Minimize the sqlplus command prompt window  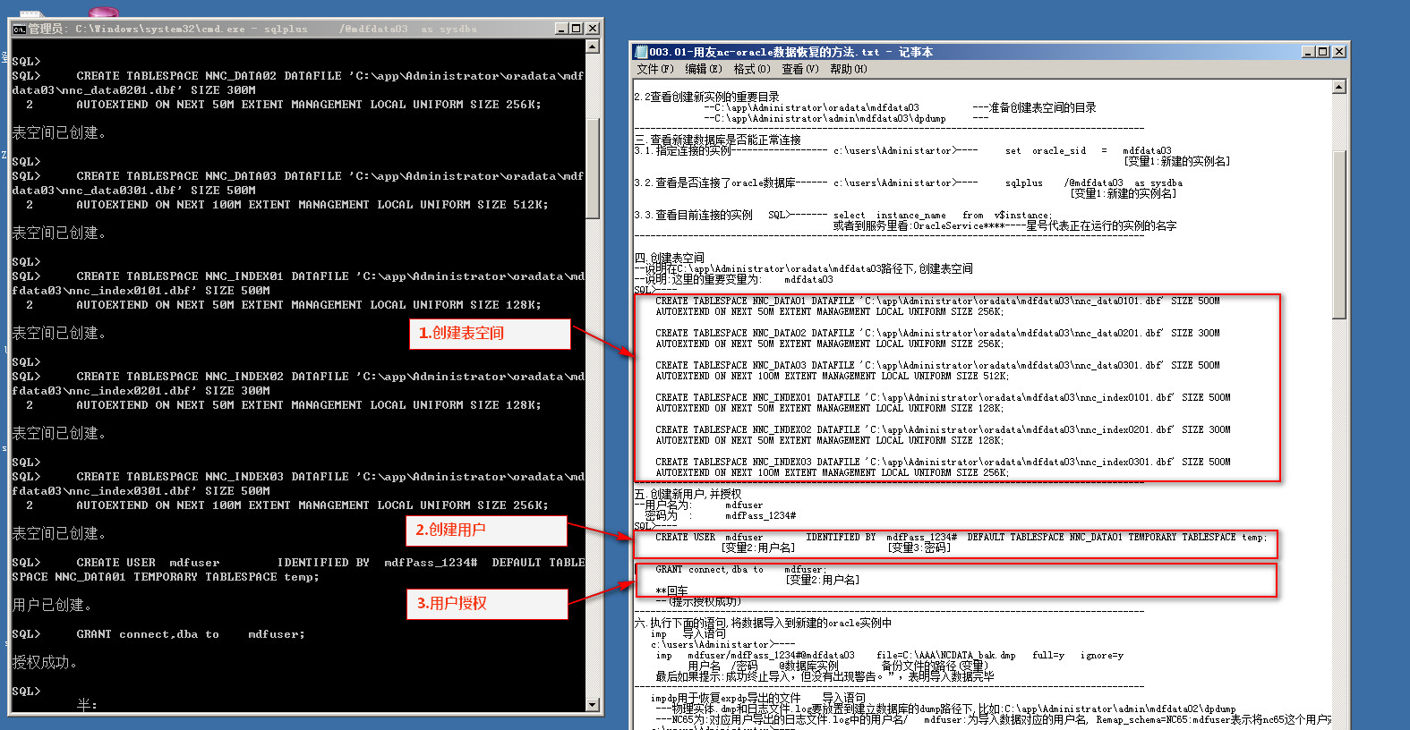561,29
